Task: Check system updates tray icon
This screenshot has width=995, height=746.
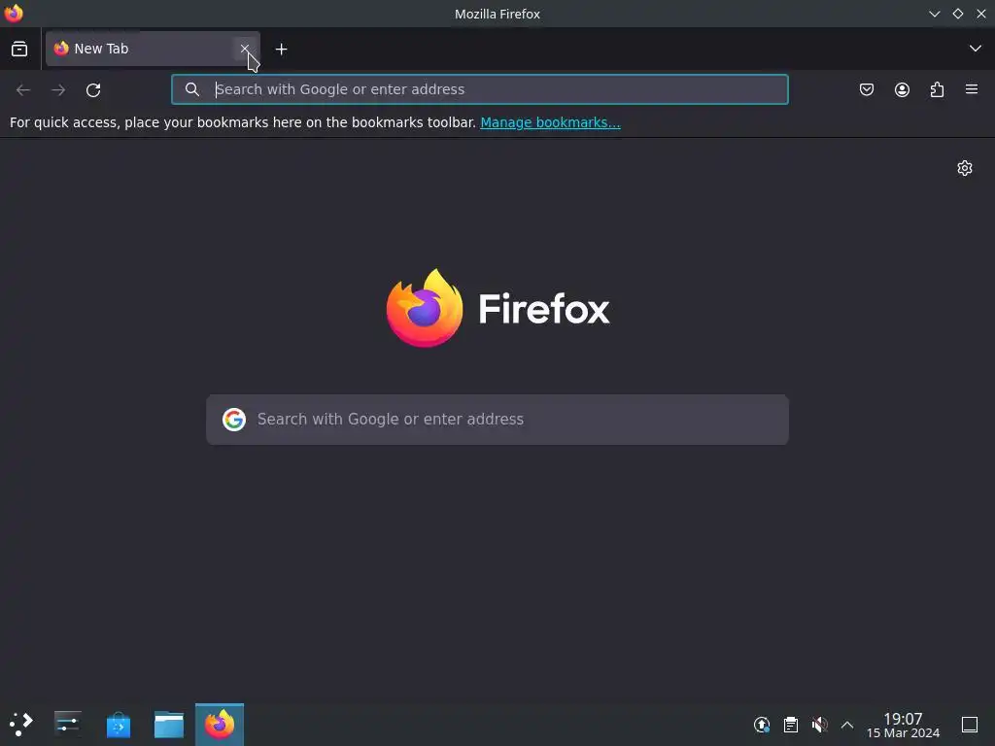Action: (762, 725)
